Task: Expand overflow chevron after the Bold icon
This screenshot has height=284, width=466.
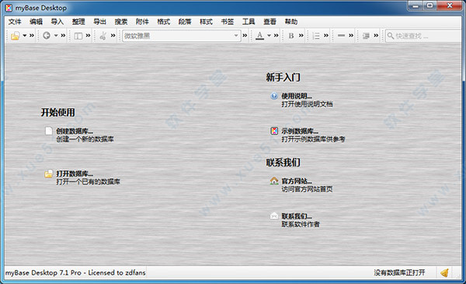Action: 301,36
